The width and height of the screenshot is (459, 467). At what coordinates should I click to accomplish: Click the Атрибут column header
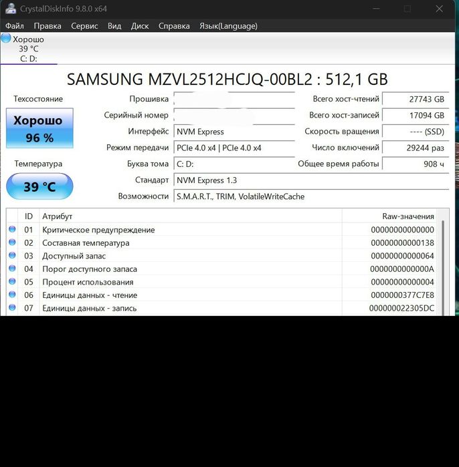(191, 216)
